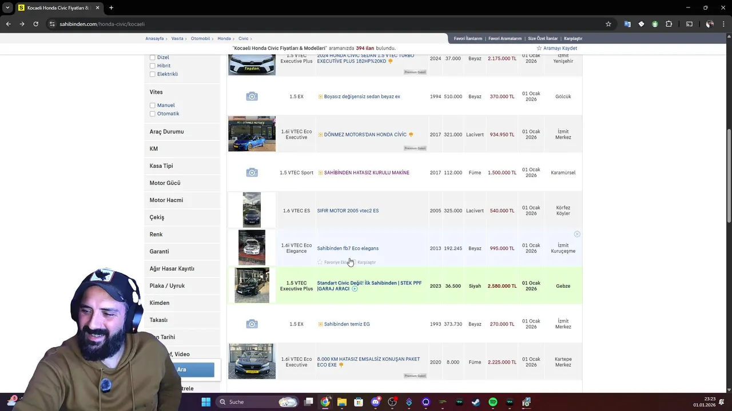Viewport: 732px width, 411px height.
Task: Expand the KM filter
Action: 182,149
